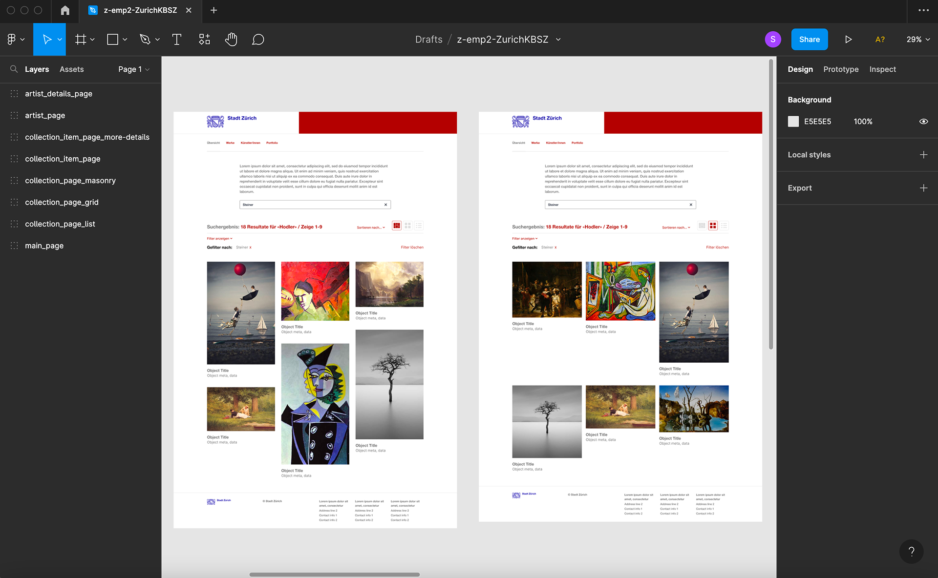Image resolution: width=938 pixels, height=578 pixels.
Task: Select the Rectangle shape tool
Action: [x=112, y=40]
